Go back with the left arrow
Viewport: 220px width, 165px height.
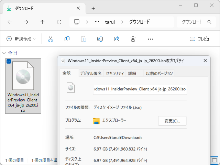(10, 22)
